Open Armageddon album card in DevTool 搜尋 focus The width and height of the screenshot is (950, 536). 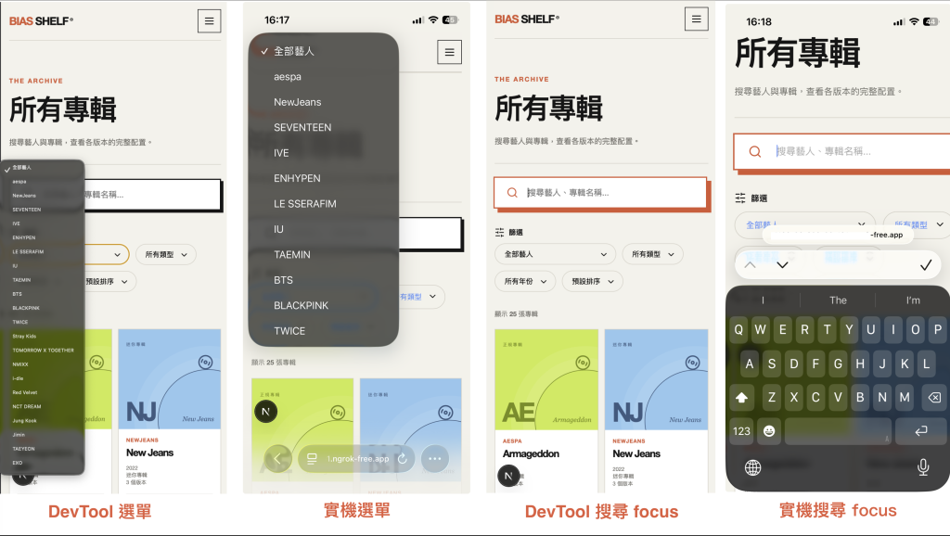(546, 411)
